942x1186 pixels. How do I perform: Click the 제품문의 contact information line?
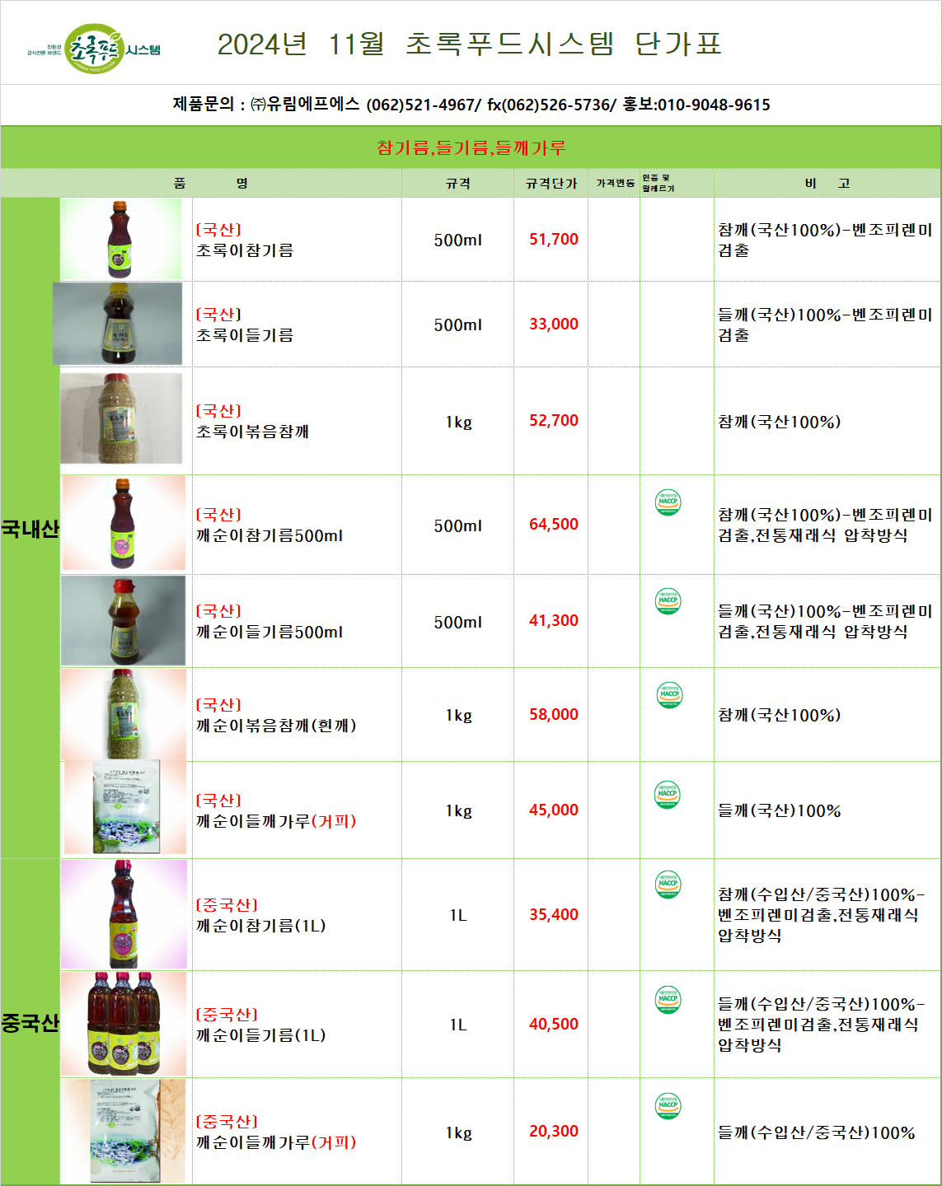(471, 105)
